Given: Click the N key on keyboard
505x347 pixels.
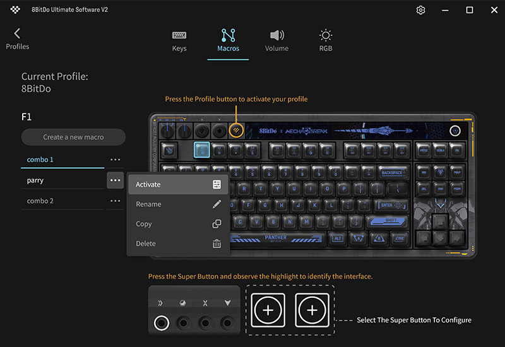Looking at the screenshot, I should [x=290, y=221].
